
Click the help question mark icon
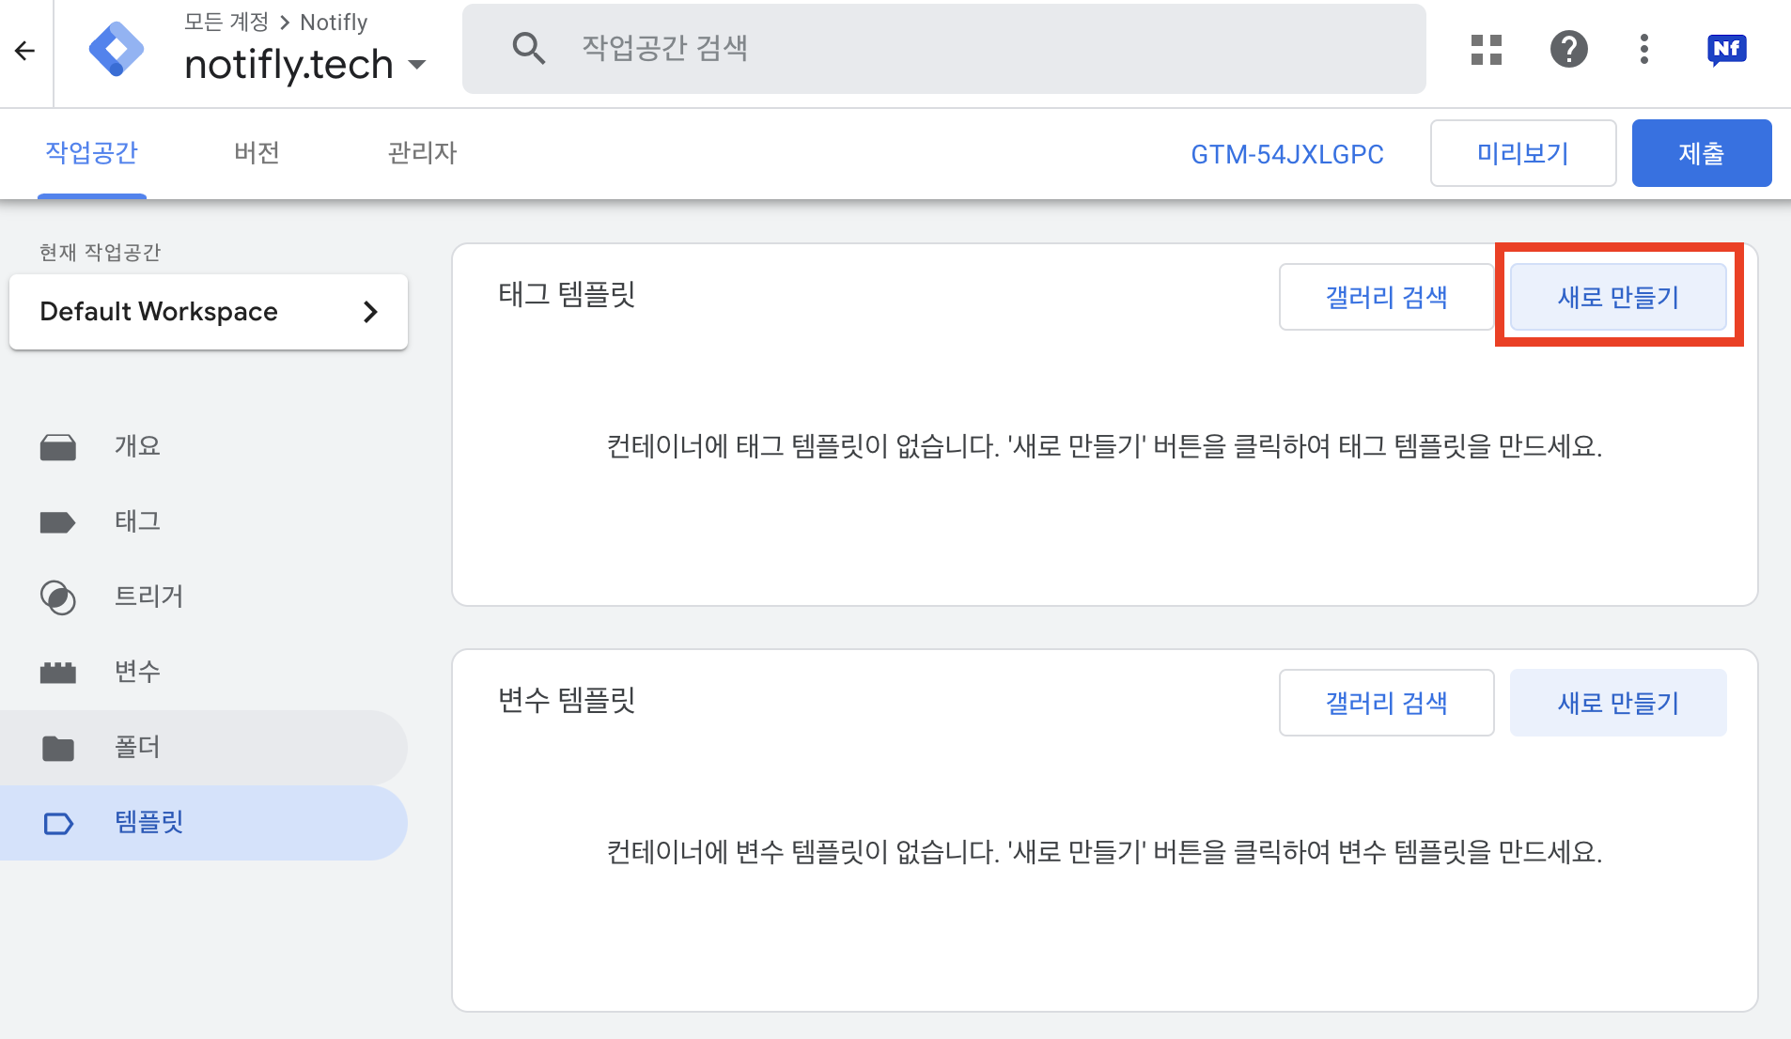click(1567, 49)
